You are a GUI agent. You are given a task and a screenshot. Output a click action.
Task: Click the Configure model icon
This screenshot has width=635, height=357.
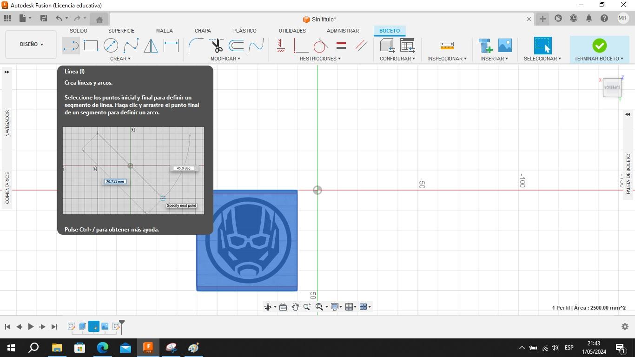tap(387, 46)
